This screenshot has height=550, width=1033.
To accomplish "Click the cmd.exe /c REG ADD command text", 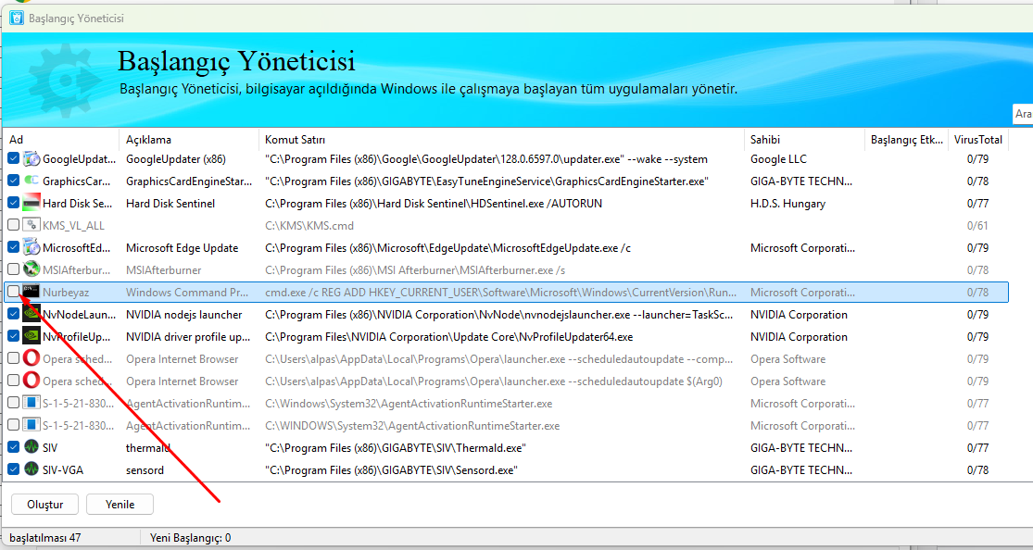I will [500, 293].
